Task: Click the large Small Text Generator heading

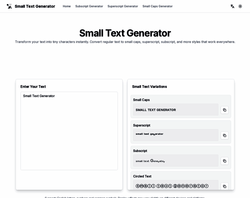Action: 125,33
